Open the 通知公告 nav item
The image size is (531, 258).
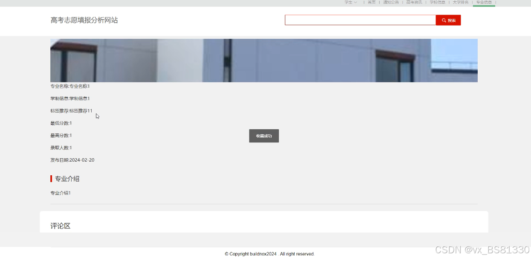point(391,2)
